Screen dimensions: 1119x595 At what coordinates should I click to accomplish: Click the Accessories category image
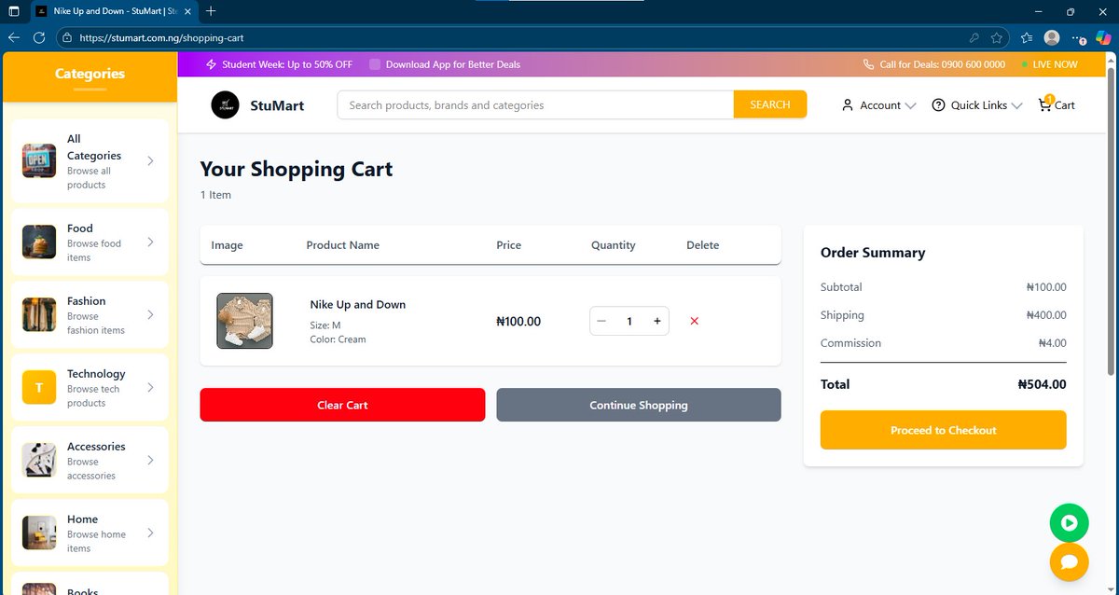tap(39, 461)
